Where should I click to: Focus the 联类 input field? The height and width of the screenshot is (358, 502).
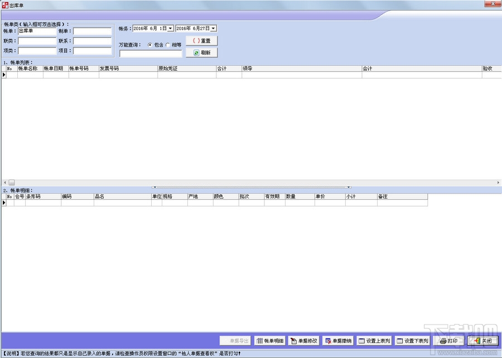37,41
